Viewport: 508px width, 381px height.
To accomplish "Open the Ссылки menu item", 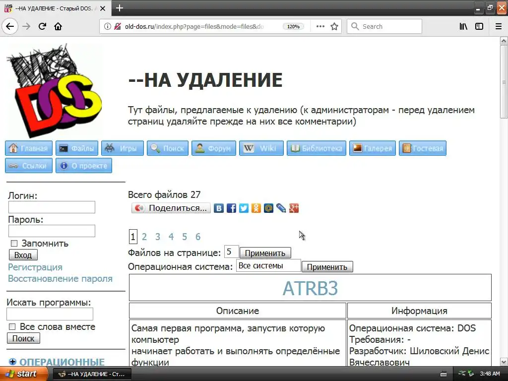I will 28,166.
